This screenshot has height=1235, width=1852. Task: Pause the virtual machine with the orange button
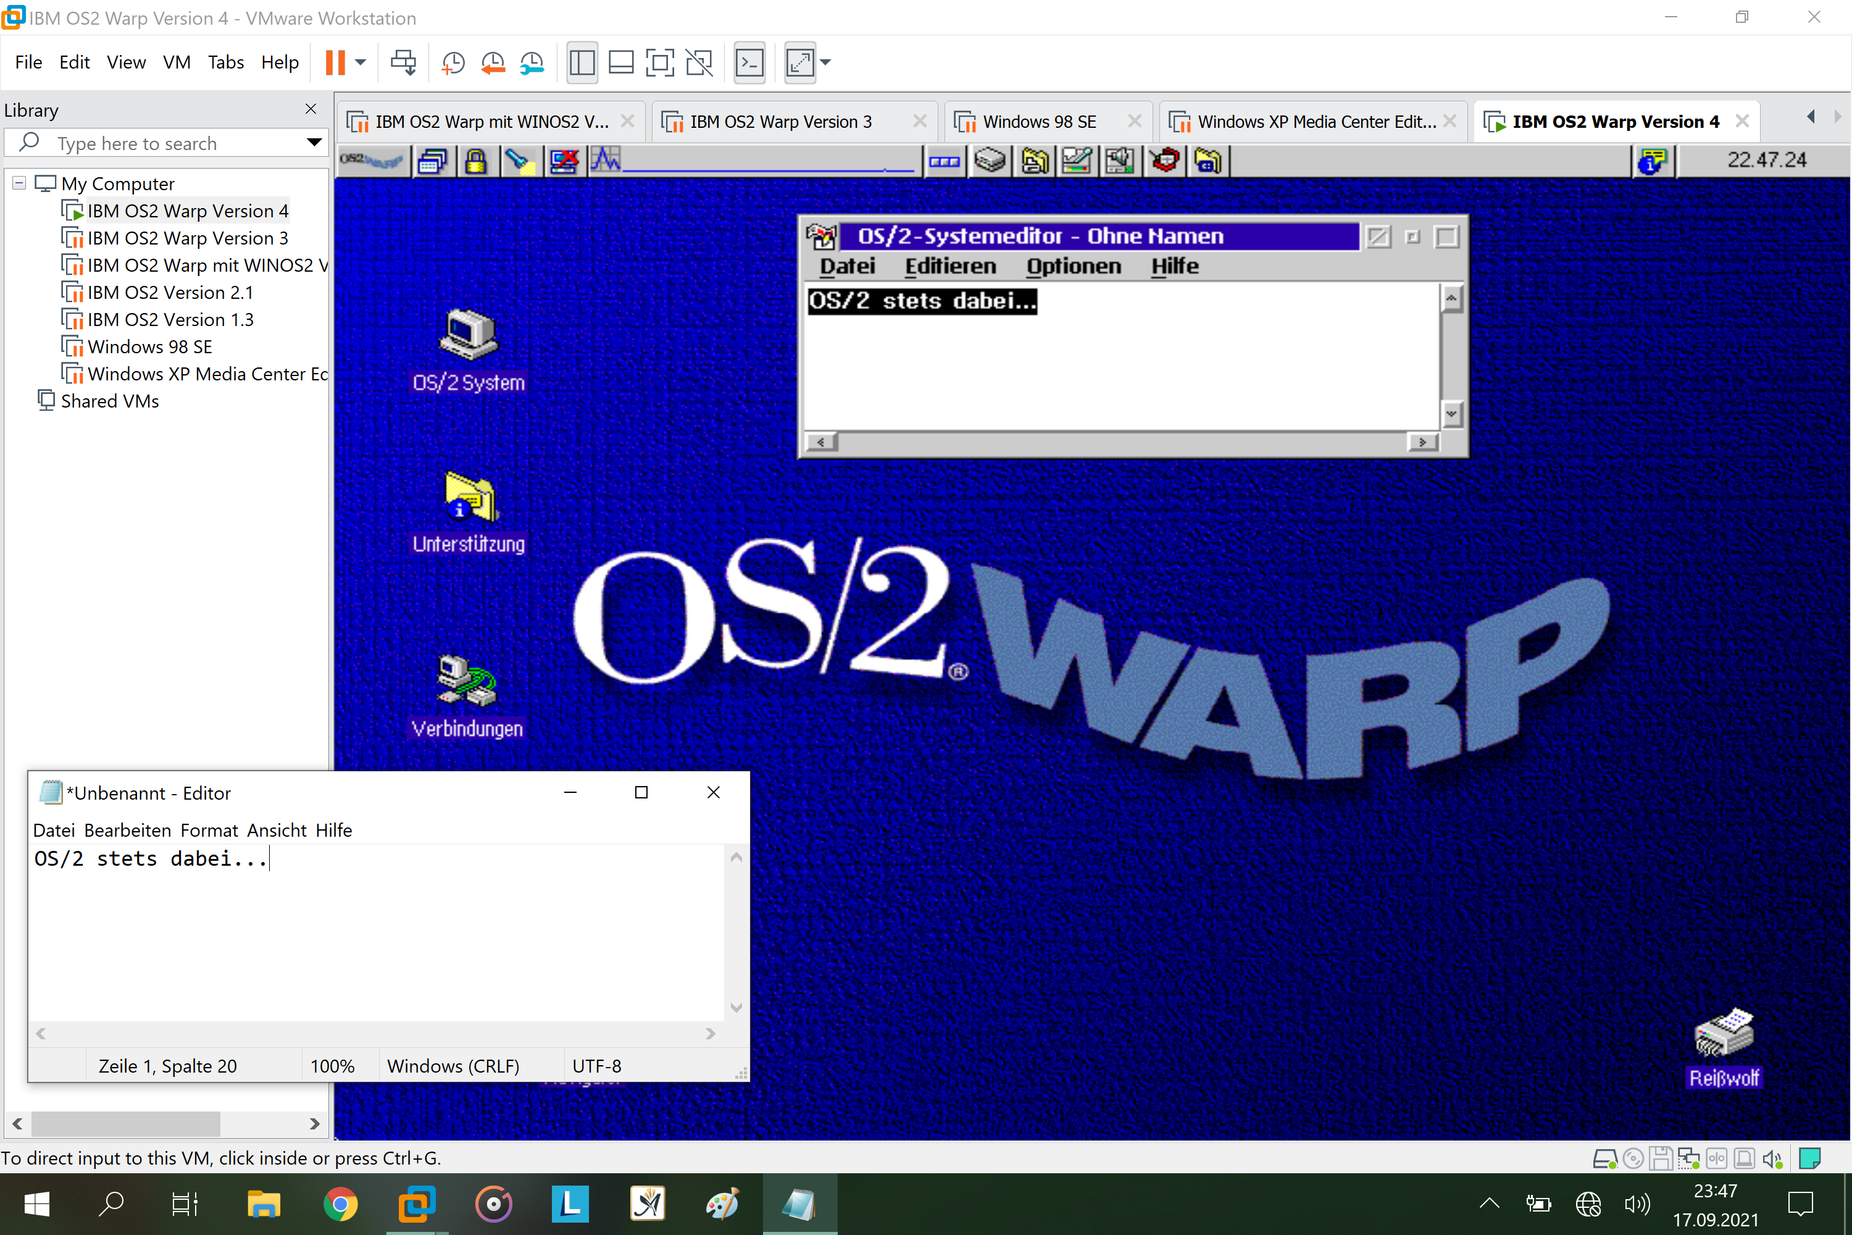335,62
